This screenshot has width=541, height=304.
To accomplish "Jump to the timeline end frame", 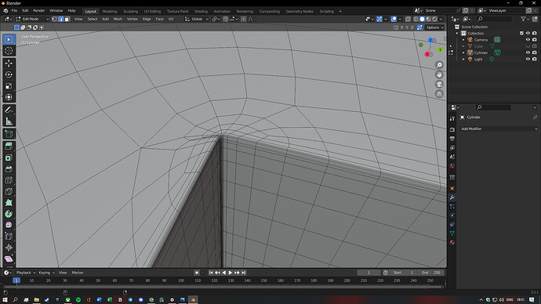I will [x=244, y=273].
